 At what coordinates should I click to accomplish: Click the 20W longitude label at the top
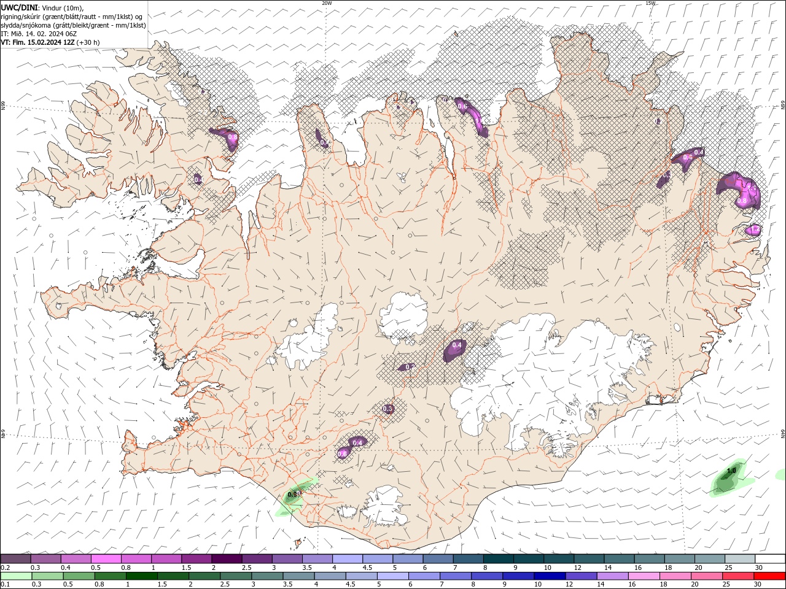(327, 3)
